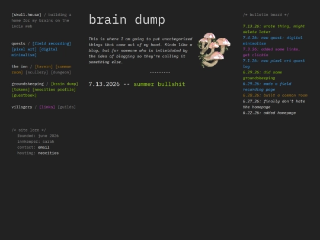Open the neocities hosting link
Viewport: 320px width, 240px height.
coord(48,153)
